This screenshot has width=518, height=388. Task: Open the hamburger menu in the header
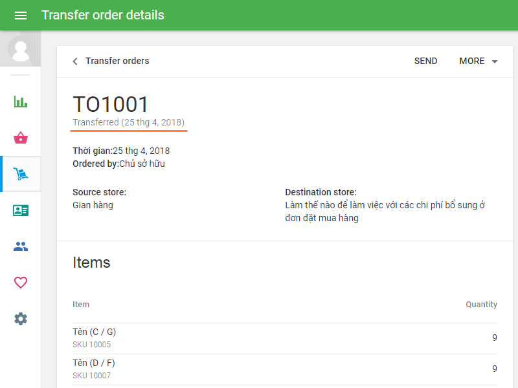pos(21,15)
